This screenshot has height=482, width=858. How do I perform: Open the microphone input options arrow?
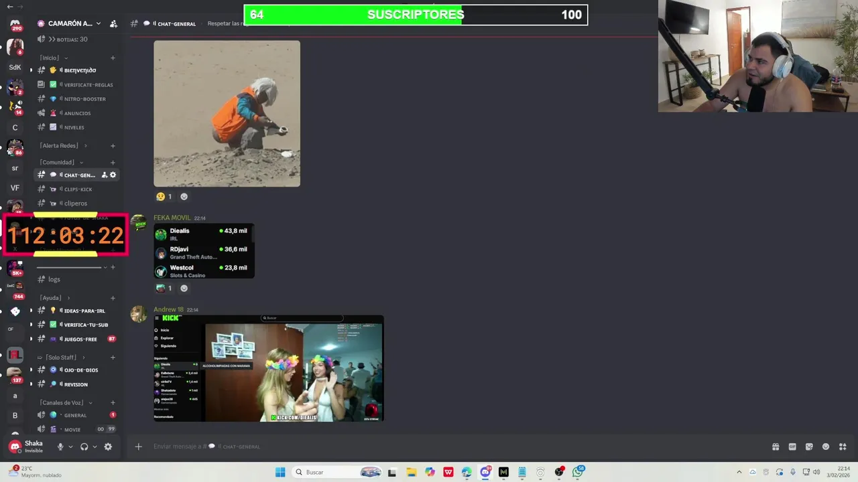pyautogui.click(x=70, y=447)
